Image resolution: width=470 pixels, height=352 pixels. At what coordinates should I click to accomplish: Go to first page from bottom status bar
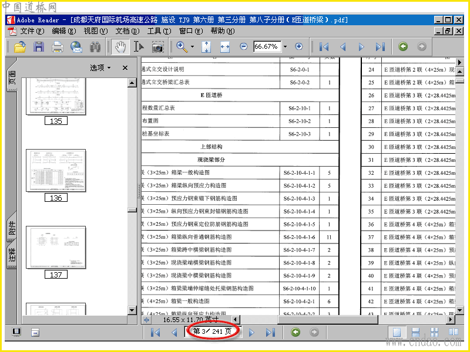(x=155, y=332)
